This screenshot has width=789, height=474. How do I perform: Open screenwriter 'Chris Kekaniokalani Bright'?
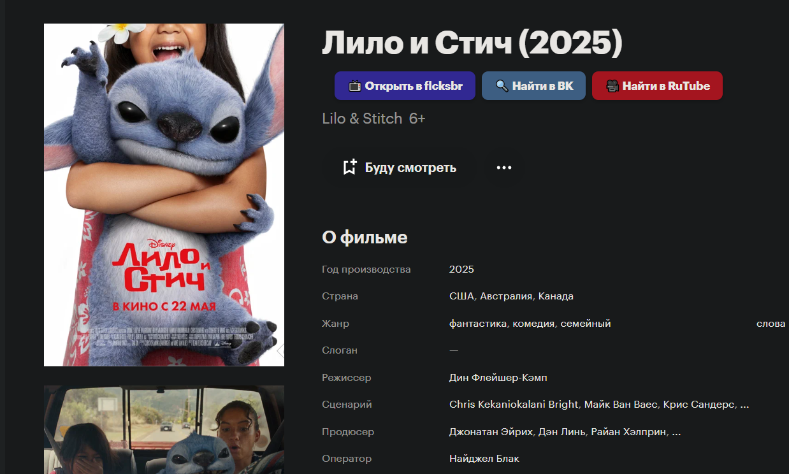click(x=514, y=405)
